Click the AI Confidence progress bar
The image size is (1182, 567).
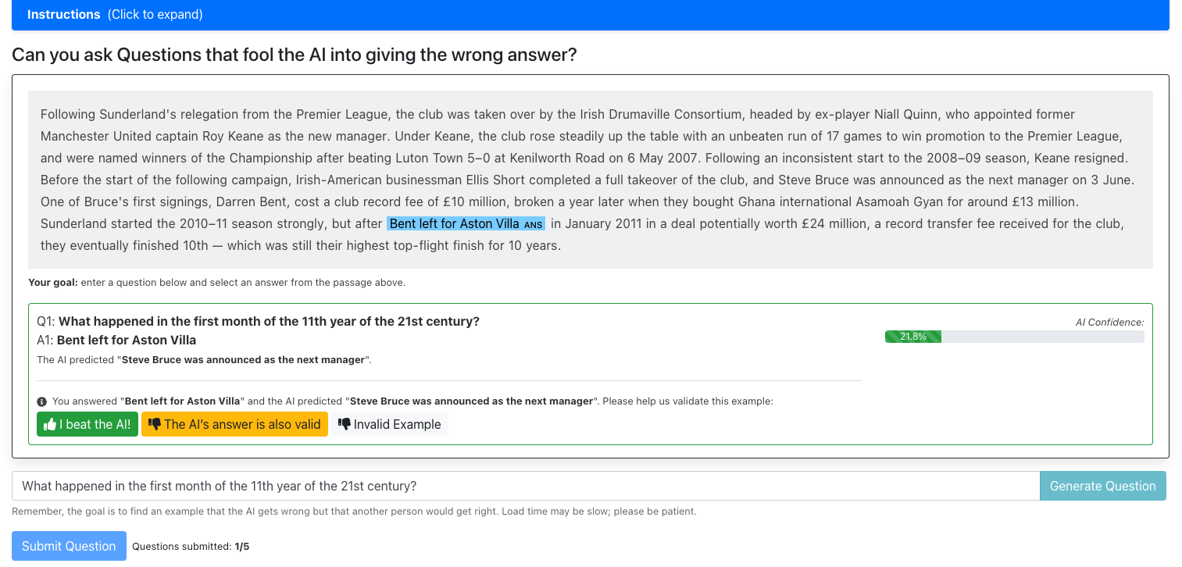[x=1014, y=337]
